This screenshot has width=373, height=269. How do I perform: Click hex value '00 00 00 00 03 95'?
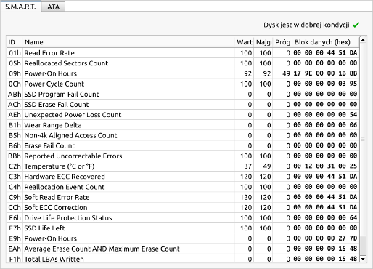click(325, 84)
